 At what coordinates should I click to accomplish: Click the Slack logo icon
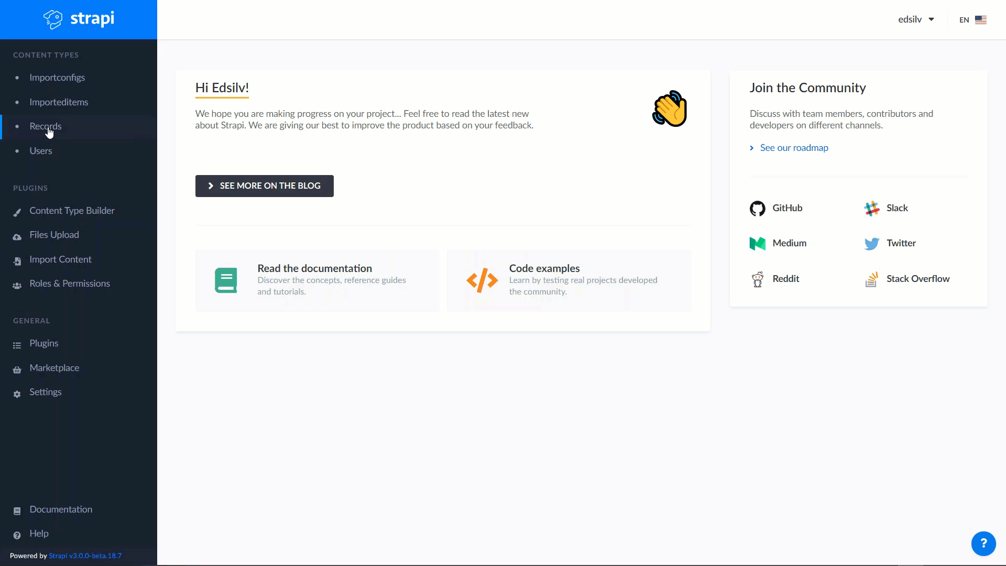pos(871,209)
